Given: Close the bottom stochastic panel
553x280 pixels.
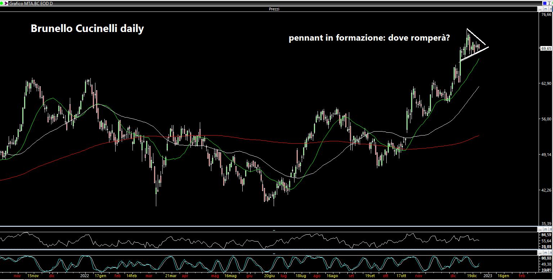Looking at the screenshot, I should [x=550, y=253].
